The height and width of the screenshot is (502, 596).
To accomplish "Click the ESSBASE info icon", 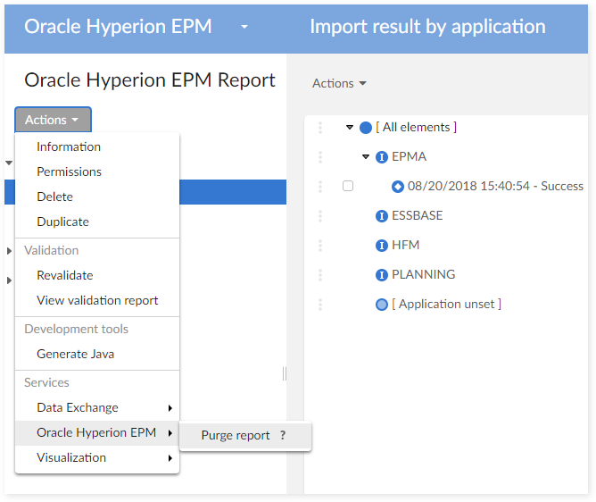I will click(382, 216).
